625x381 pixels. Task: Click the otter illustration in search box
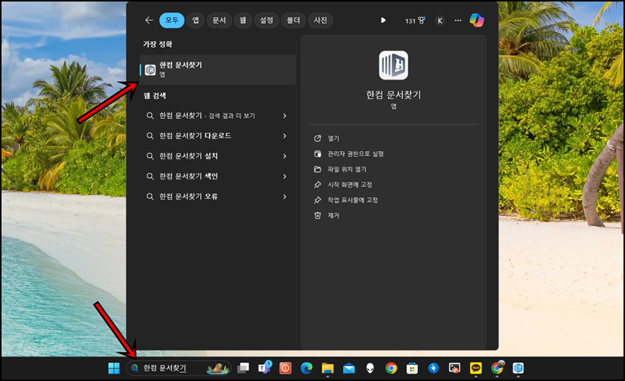pos(218,368)
